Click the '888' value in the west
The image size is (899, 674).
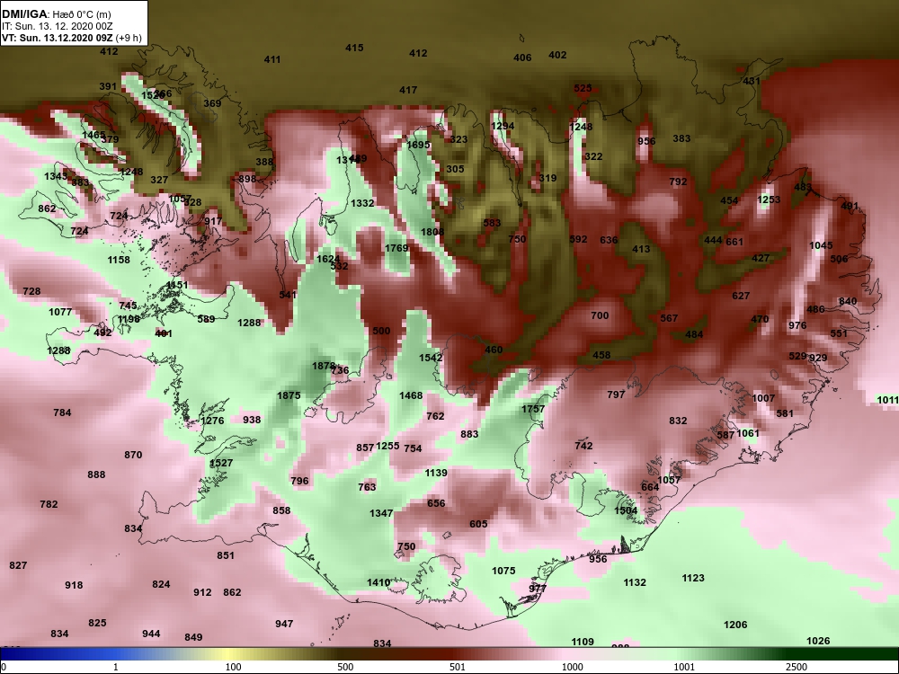(x=96, y=474)
